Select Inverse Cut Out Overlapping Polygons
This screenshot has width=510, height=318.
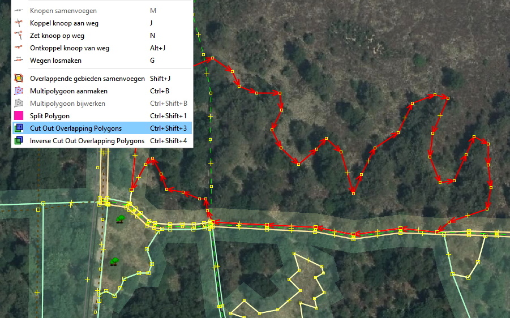coord(102,141)
